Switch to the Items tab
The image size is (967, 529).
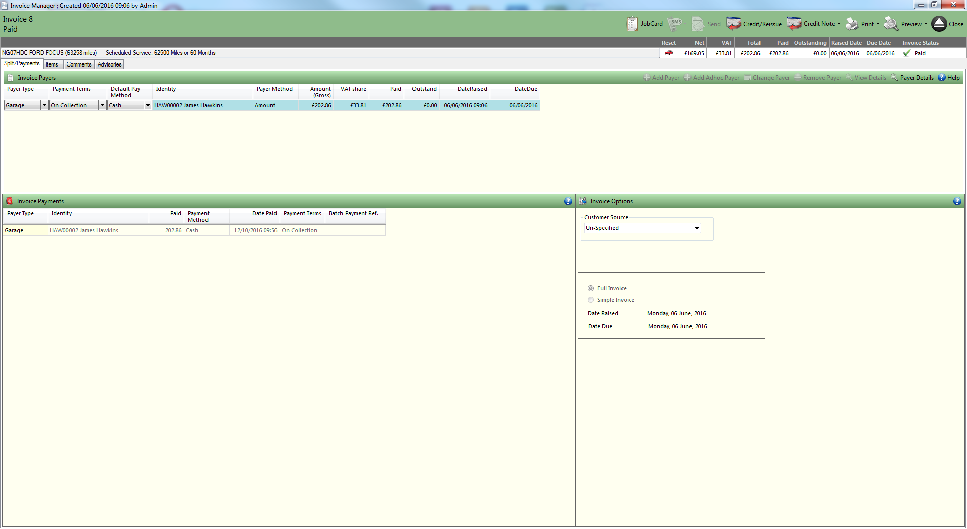(52, 64)
